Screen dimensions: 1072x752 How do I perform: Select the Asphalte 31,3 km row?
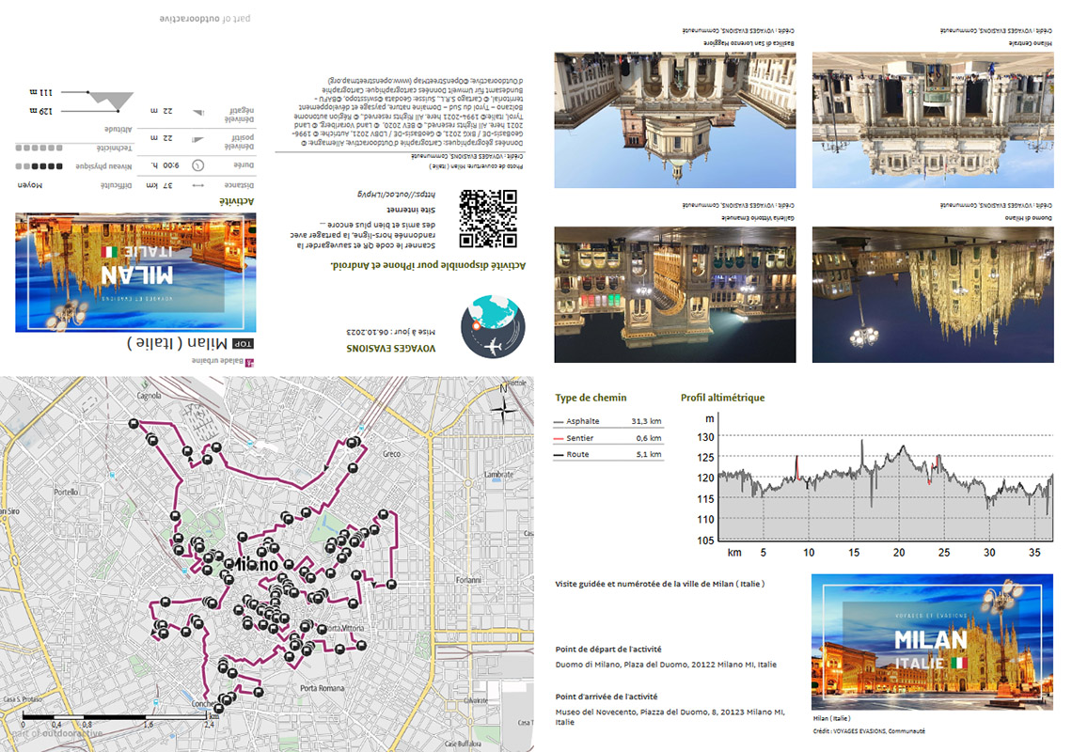[x=607, y=421]
